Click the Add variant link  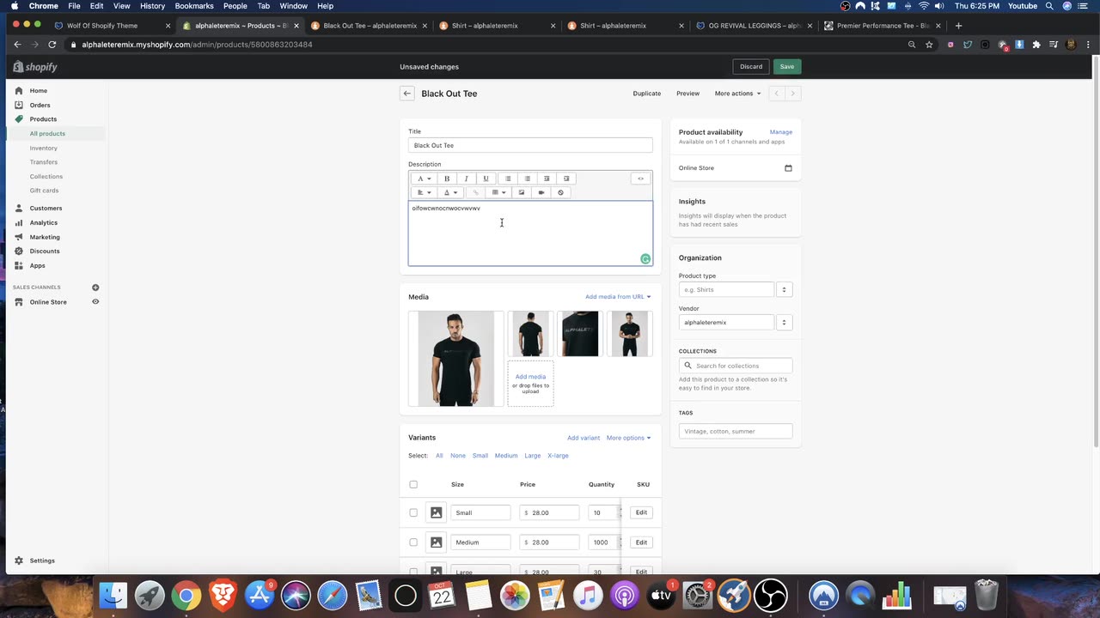(584, 438)
